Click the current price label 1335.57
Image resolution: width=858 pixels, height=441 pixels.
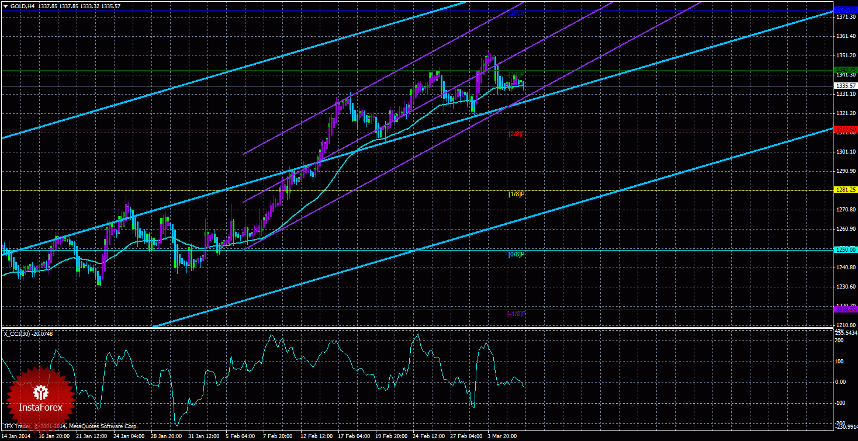pyautogui.click(x=845, y=86)
